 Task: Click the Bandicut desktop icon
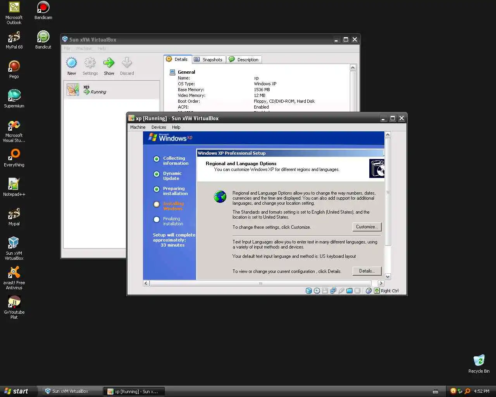[43, 40]
